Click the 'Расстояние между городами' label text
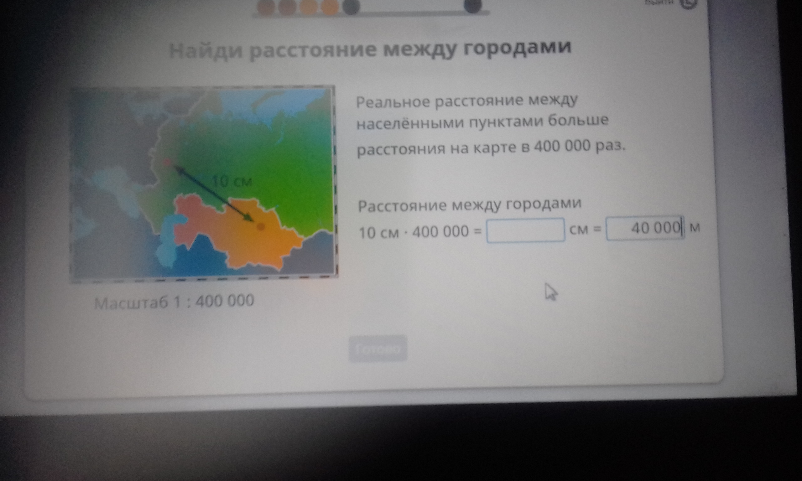 click(469, 205)
